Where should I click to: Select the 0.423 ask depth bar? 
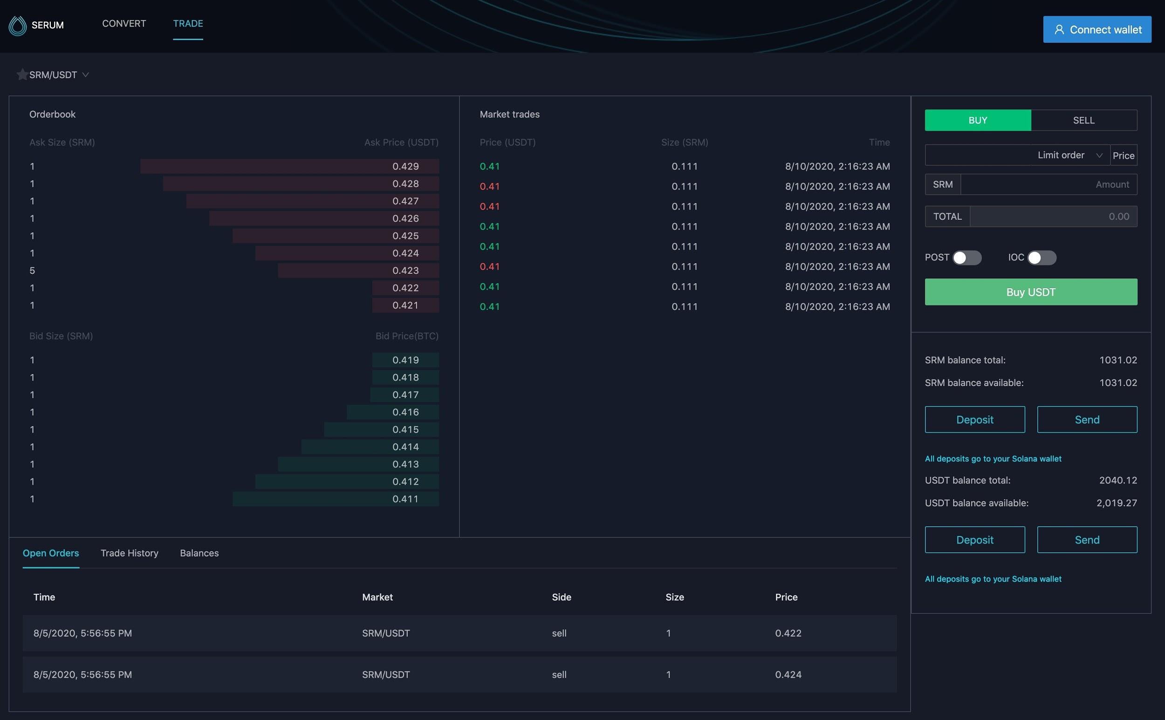pyautogui.click(x=358, y=271)
